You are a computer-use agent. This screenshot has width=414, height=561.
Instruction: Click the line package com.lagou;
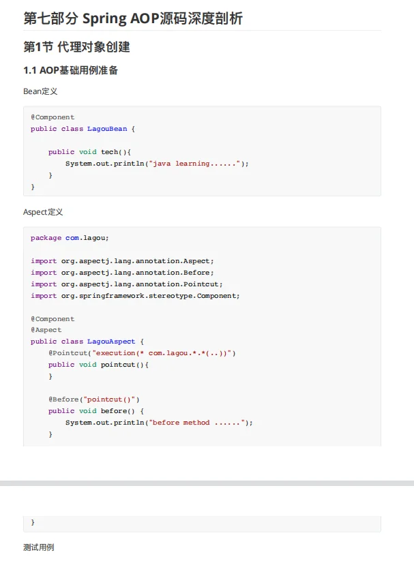pyautogui.click(x=70, y=238)
